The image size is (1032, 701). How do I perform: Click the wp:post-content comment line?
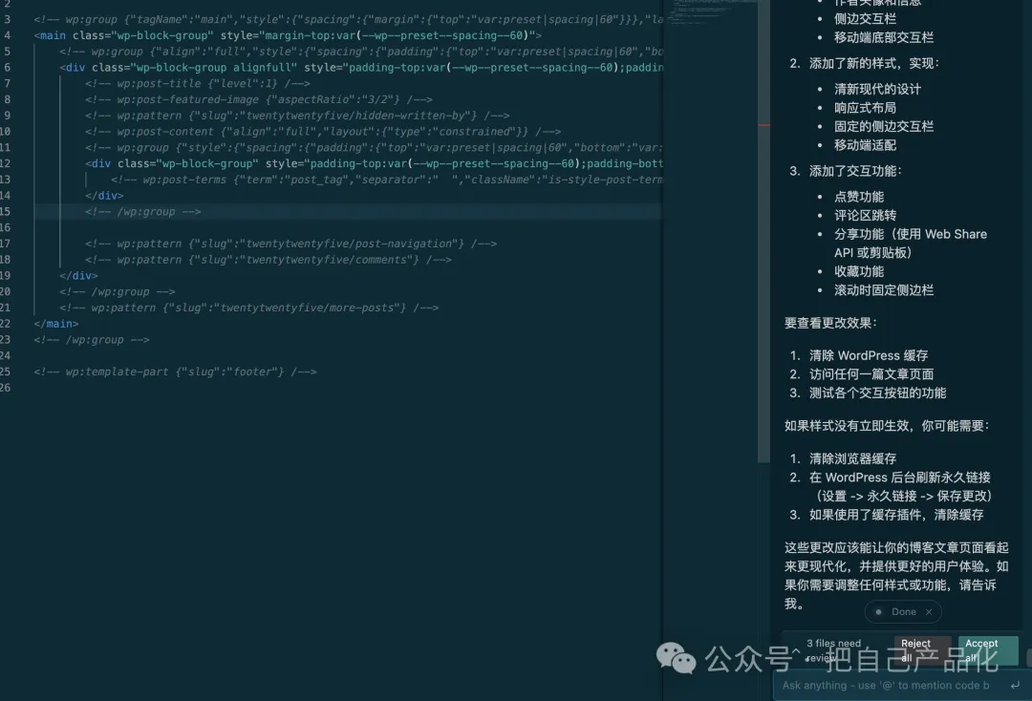[x=323, y=132]
